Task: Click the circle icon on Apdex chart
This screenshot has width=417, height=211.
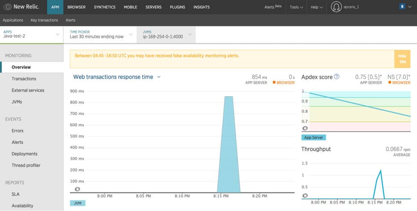Action: (305, 128)
